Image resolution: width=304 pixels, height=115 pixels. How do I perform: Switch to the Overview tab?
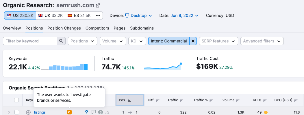(12, 28)
